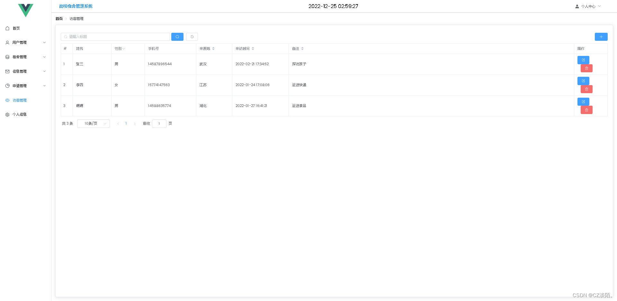The image size is (617, 301).
Task: Focus the 请输入标题 search input
Action: [115, 37]
